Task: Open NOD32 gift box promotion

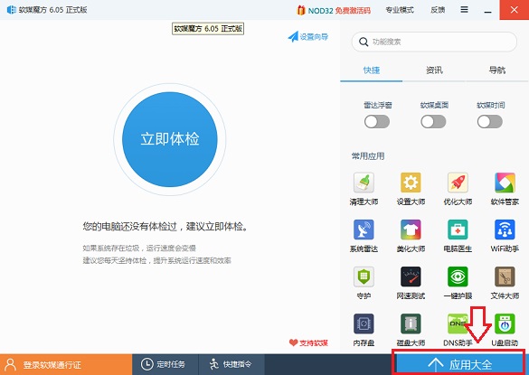Action: (x=300, y=10)
